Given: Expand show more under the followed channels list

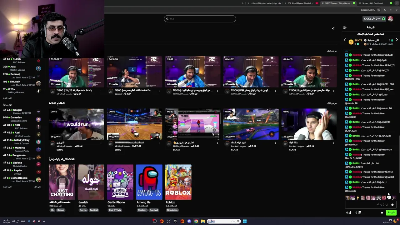Looking at the screenshot, I should pyautogui.click(x=7, y=98).
